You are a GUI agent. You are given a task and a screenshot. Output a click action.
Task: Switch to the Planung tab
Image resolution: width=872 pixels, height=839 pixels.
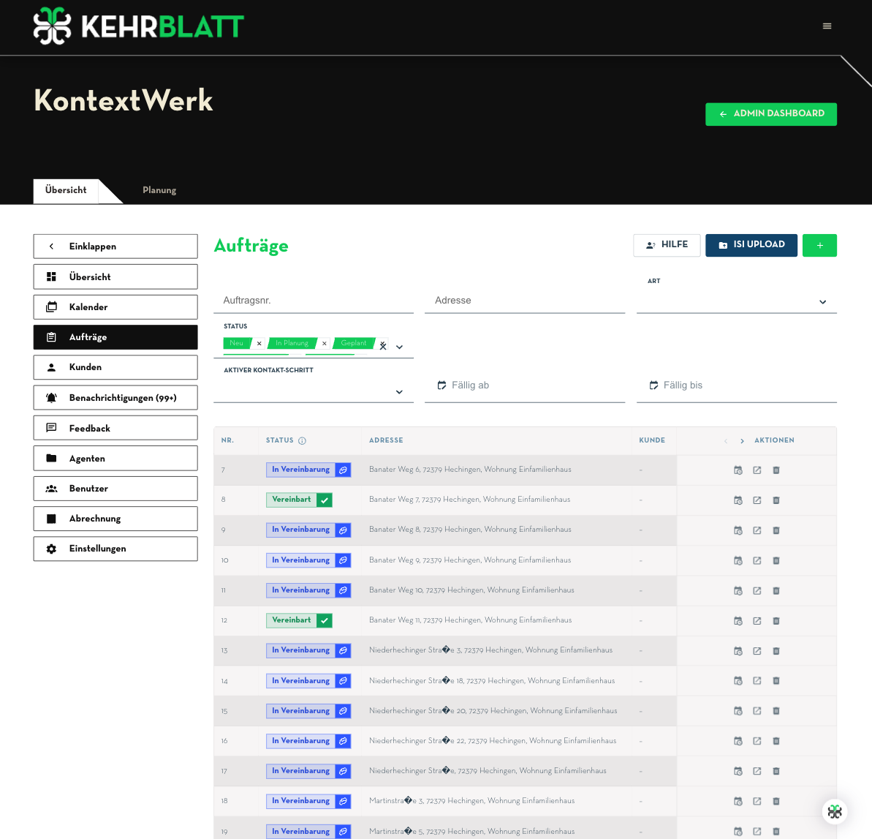pos(159,190)
